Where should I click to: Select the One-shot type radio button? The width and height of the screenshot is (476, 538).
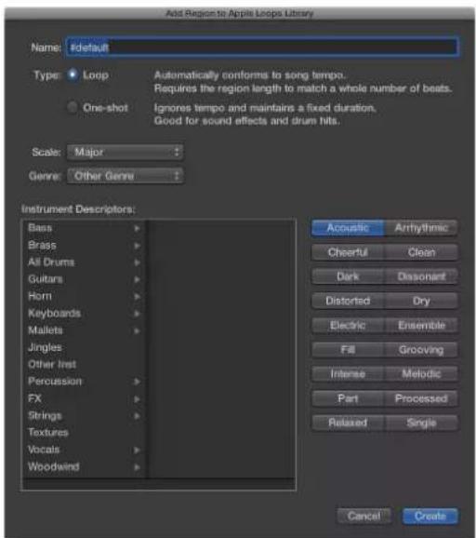tap(73, 107)
